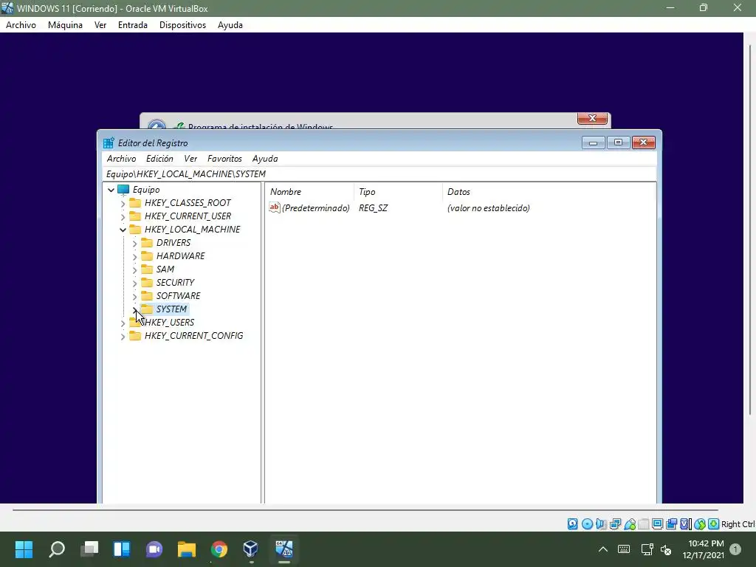Open the network adapter indicator icon

[x=615, y=524]
